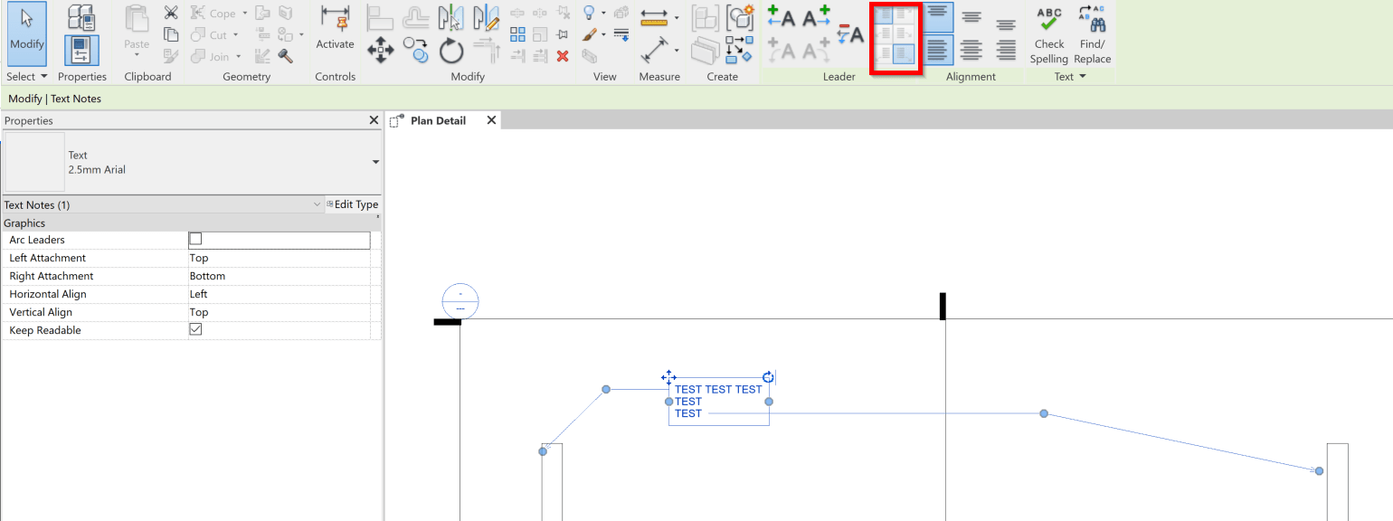This screenshot has height=521, width=1393.
Task: Switch to the Plan Detail view tab
Action: [x=441, y=119]
